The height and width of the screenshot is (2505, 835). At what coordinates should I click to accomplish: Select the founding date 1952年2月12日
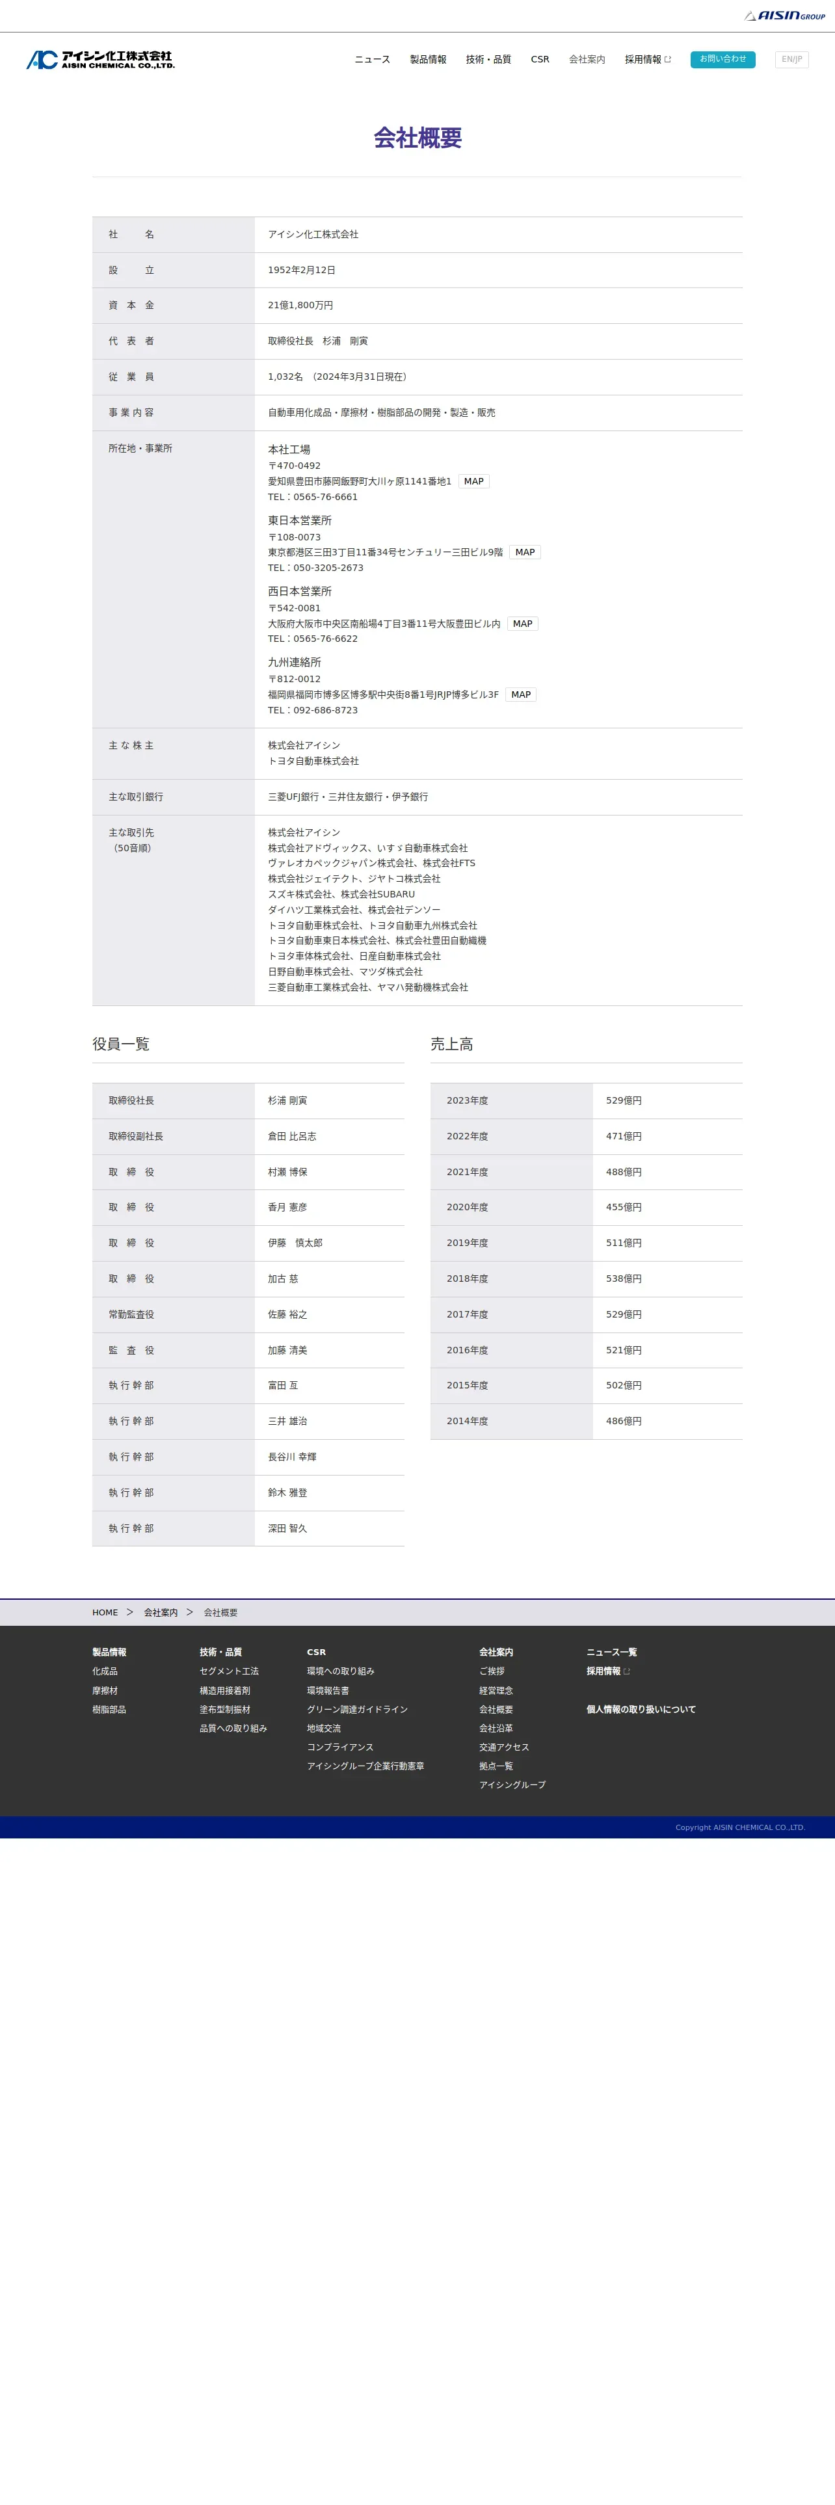click(x=301, y=271)
